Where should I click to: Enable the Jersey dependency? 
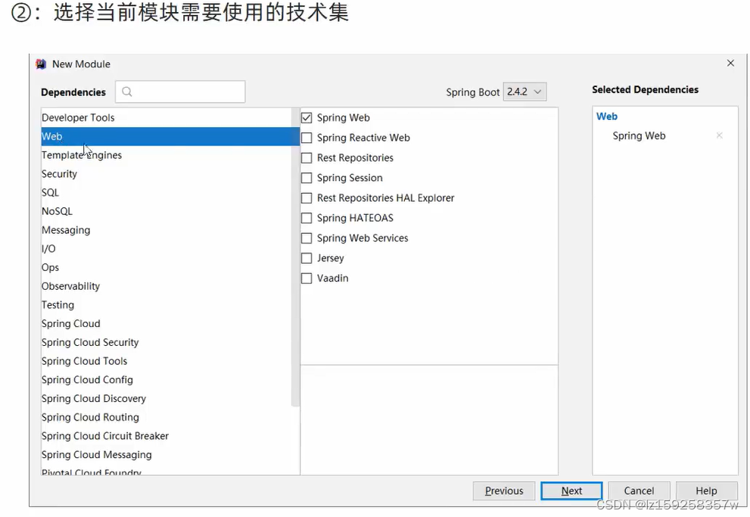pos(307,257)
